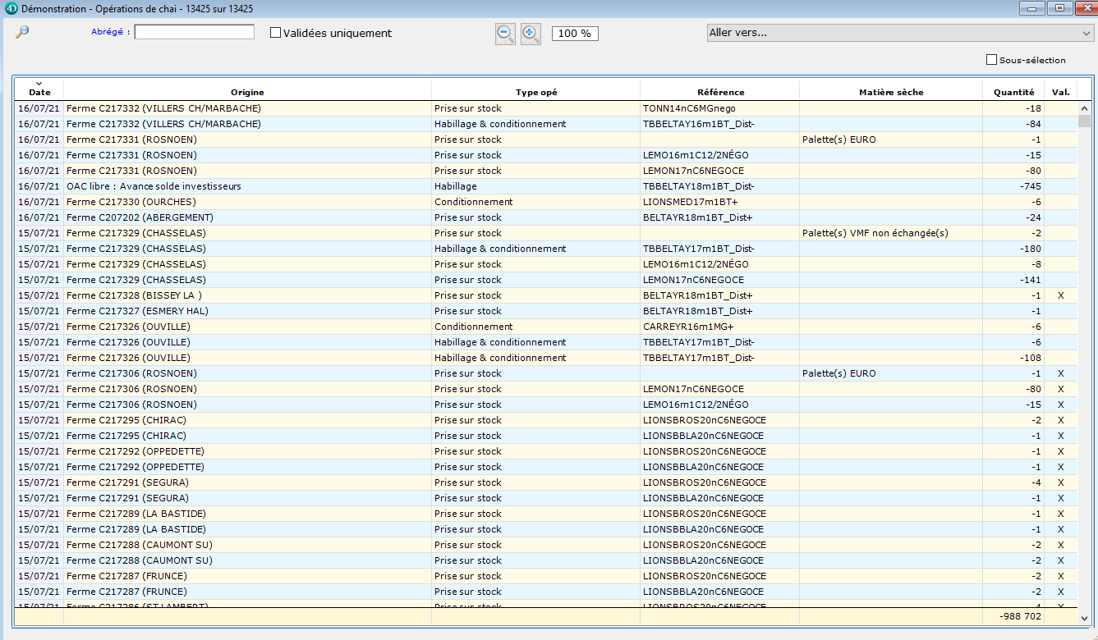Click the sort arrow above Date column
This screenshot has width=1098, height=640.
point(39,84)
